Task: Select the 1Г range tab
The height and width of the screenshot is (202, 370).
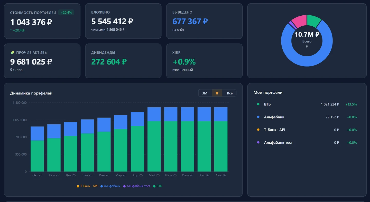Action: [x=217, y=93]
